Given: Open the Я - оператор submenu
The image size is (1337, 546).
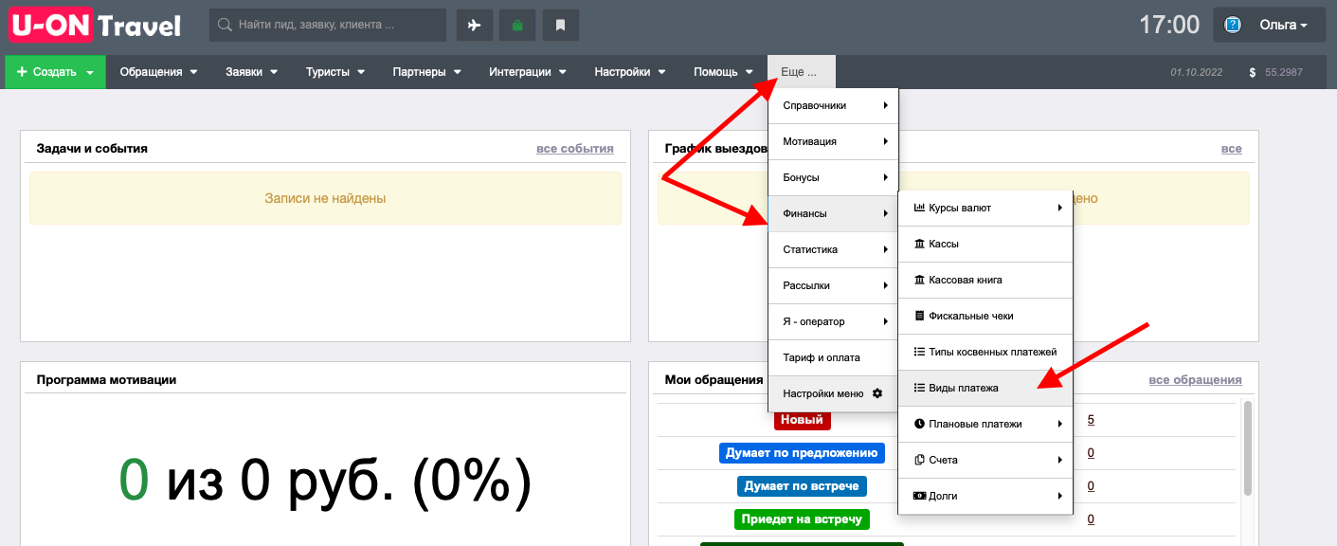Looking at the screenshot, I should (x=833, y=321).
